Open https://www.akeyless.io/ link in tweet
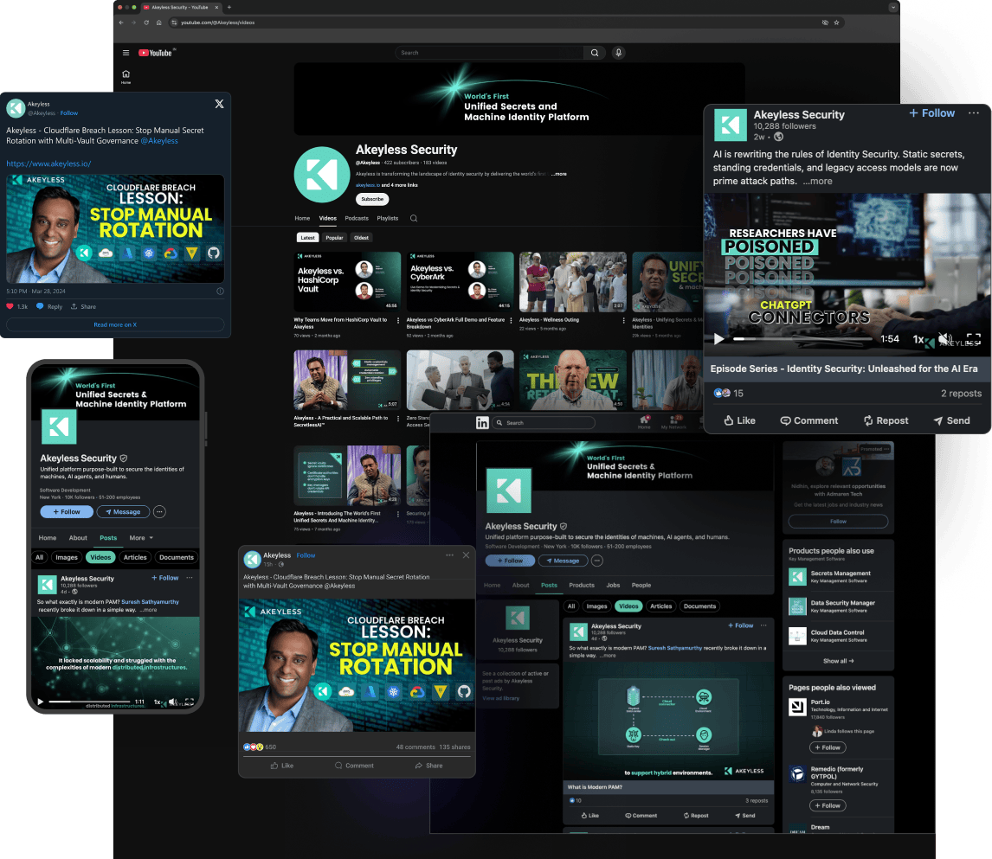The height and width of the screenshot is (859, 992). coord(48,163)
